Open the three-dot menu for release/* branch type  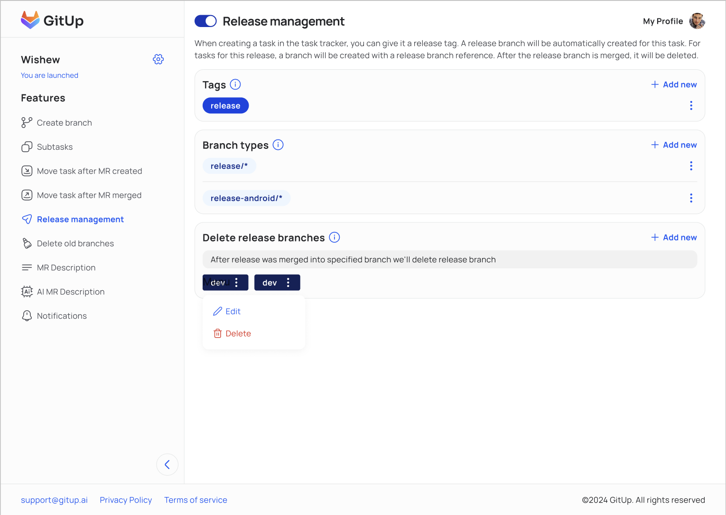click(x=691, y=166)
